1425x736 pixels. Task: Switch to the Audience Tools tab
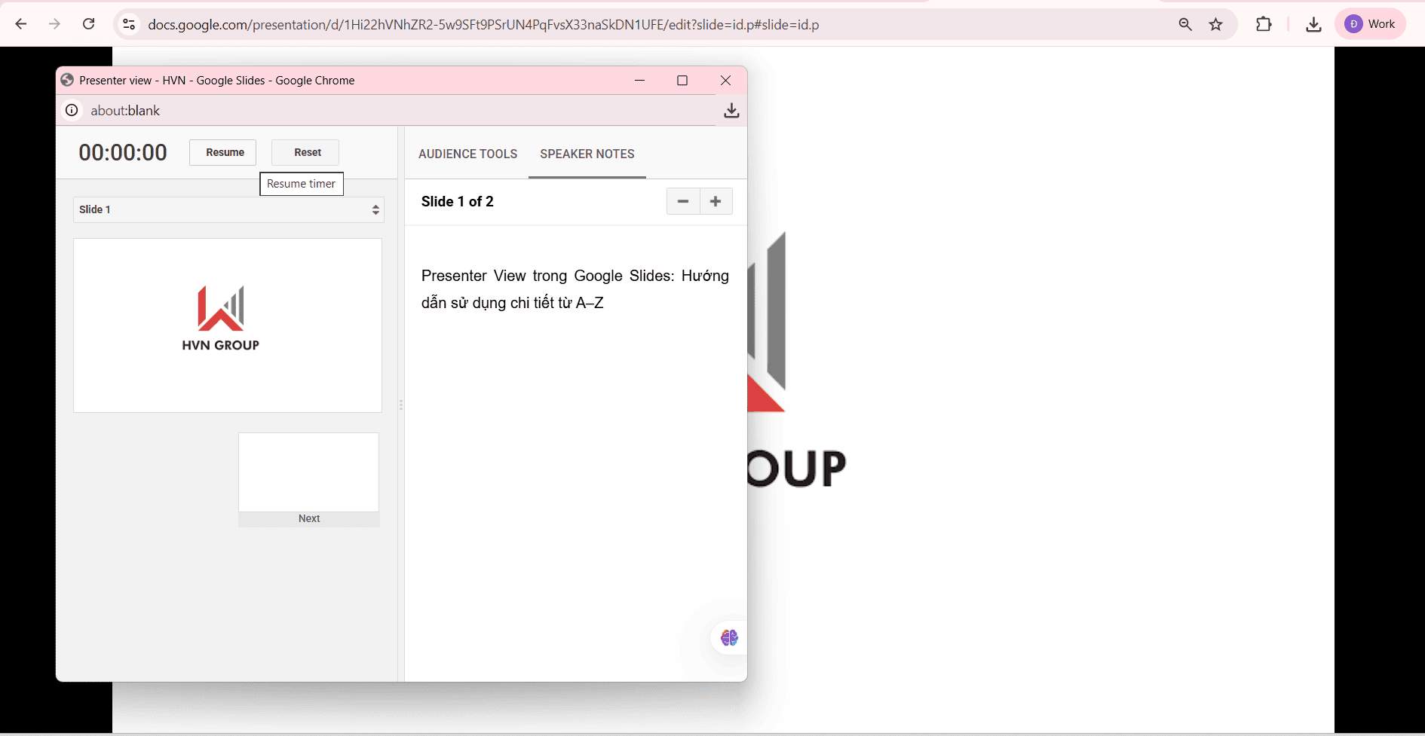[467, 154]
